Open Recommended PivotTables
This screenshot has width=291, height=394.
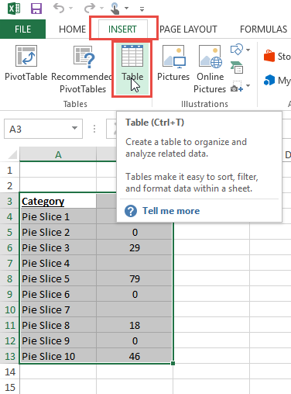click(83, 69)
